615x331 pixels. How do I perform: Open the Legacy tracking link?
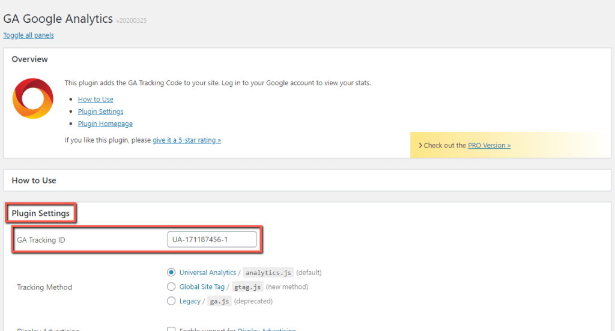coord(190,301)
